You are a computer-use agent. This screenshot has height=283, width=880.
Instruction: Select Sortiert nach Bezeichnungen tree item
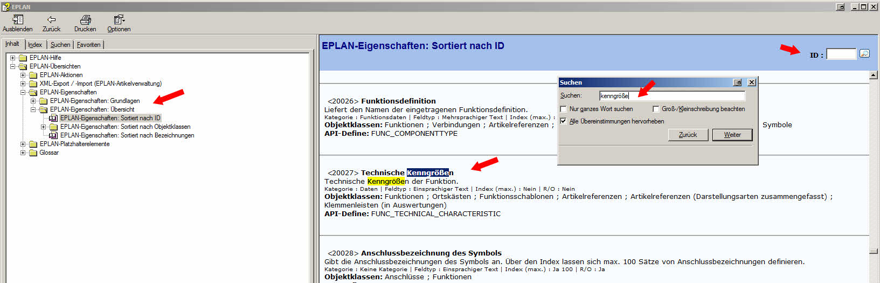pos(127,135)
